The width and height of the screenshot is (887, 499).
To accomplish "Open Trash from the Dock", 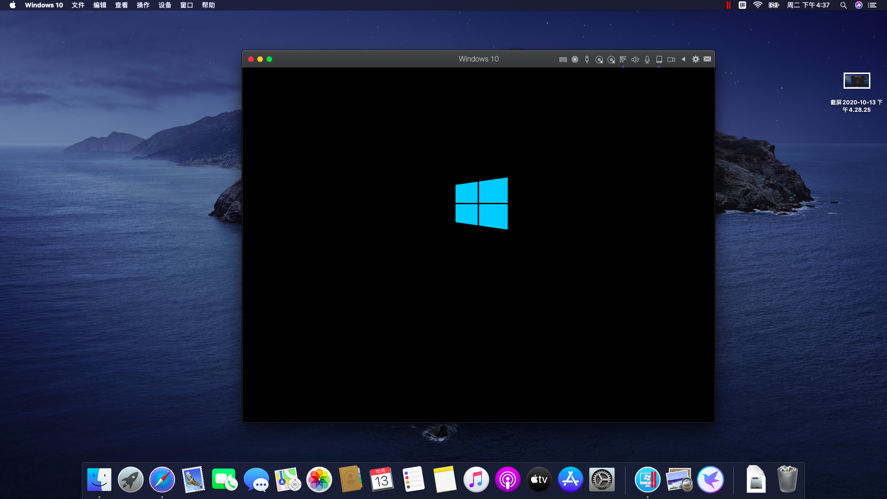I will coord(788,480).
